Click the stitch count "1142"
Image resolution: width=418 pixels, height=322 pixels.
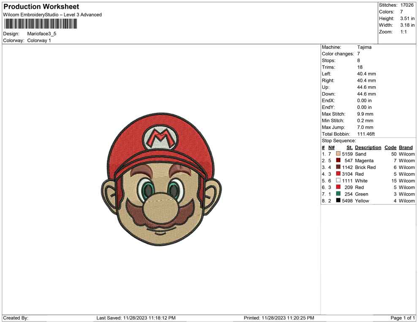pos(347,167)
